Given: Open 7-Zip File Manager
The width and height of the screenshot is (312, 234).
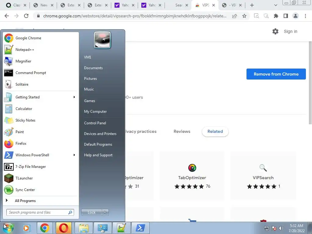Looking at the screenshot, I should pos(41,167).
